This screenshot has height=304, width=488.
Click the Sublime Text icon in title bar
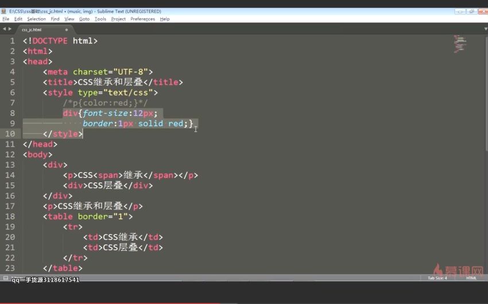[4, 11]
